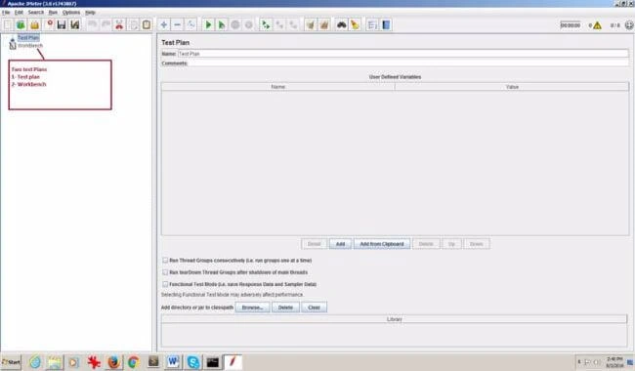
Task: Click the Close test plan icon
Action: point(50,24)
